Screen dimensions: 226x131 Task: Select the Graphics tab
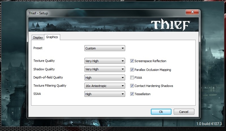coord(52,37)
